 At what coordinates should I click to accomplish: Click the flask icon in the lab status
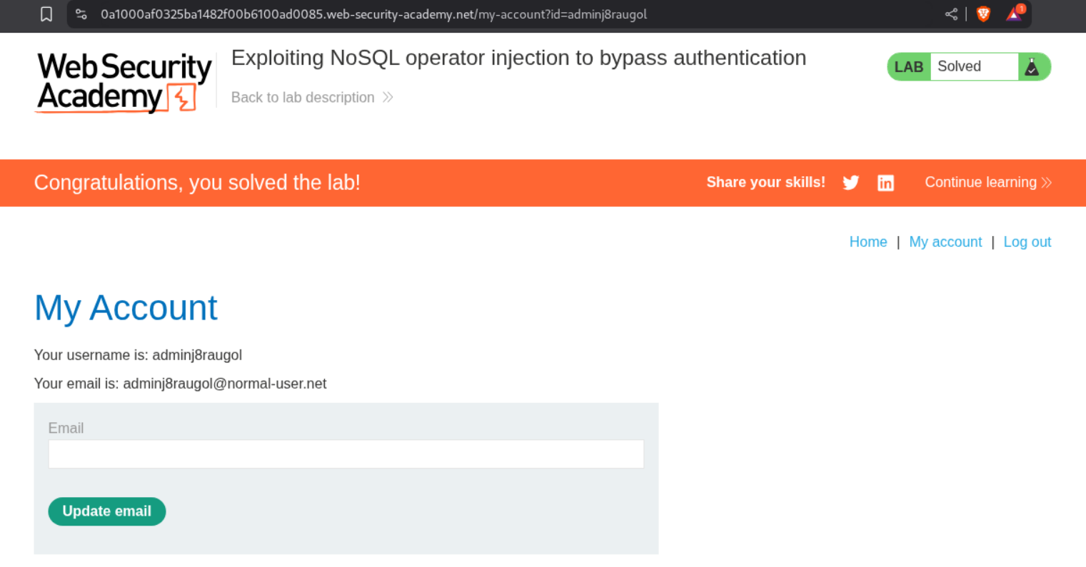coord(1032,67)
